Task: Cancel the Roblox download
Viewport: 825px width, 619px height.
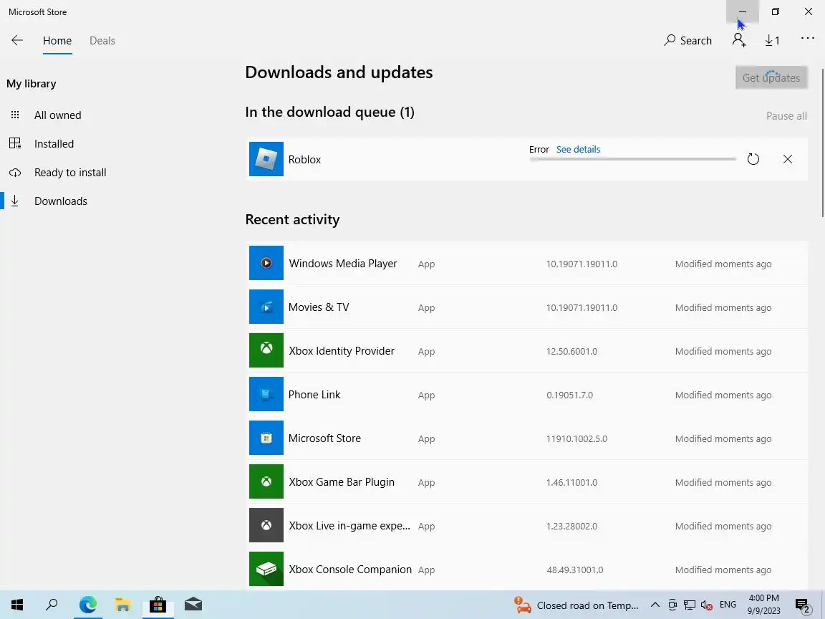Action: 787,159
